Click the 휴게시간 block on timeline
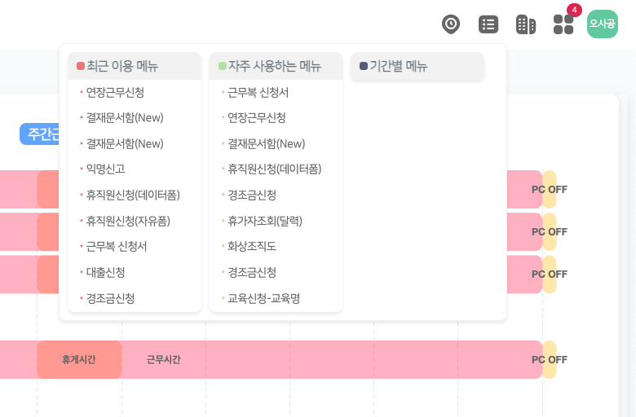636x417 pixels. [79, 359]
